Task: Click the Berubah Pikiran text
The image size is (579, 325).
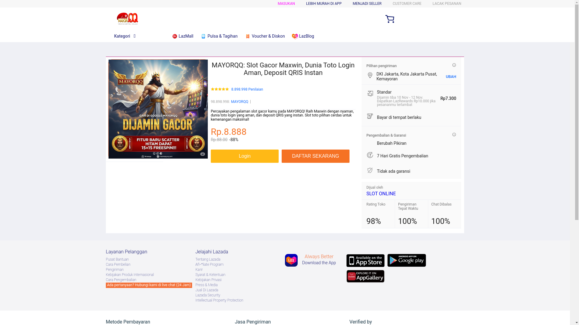Action: (x=391, y=143)
